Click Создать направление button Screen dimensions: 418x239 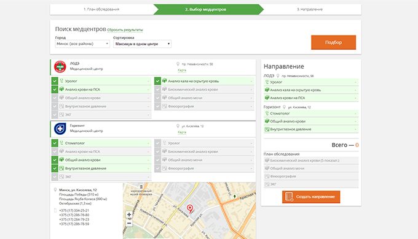click(x=311, y=197)
